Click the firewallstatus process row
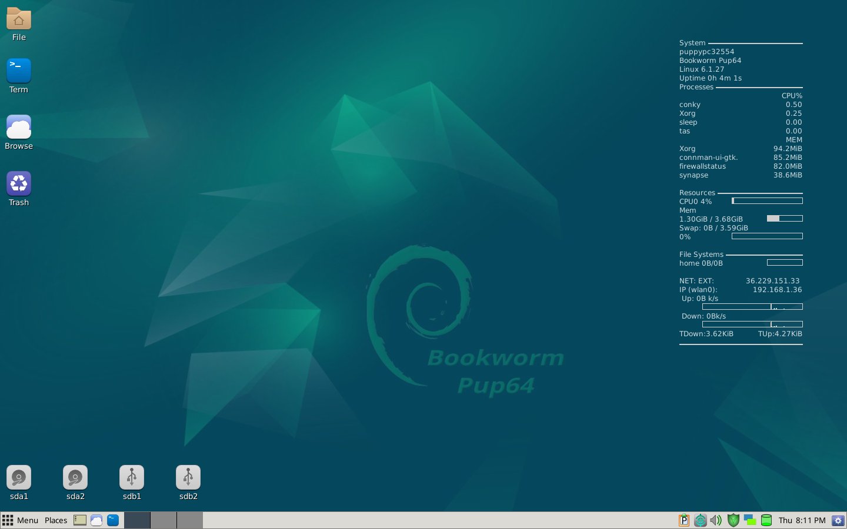 [741, 166]
